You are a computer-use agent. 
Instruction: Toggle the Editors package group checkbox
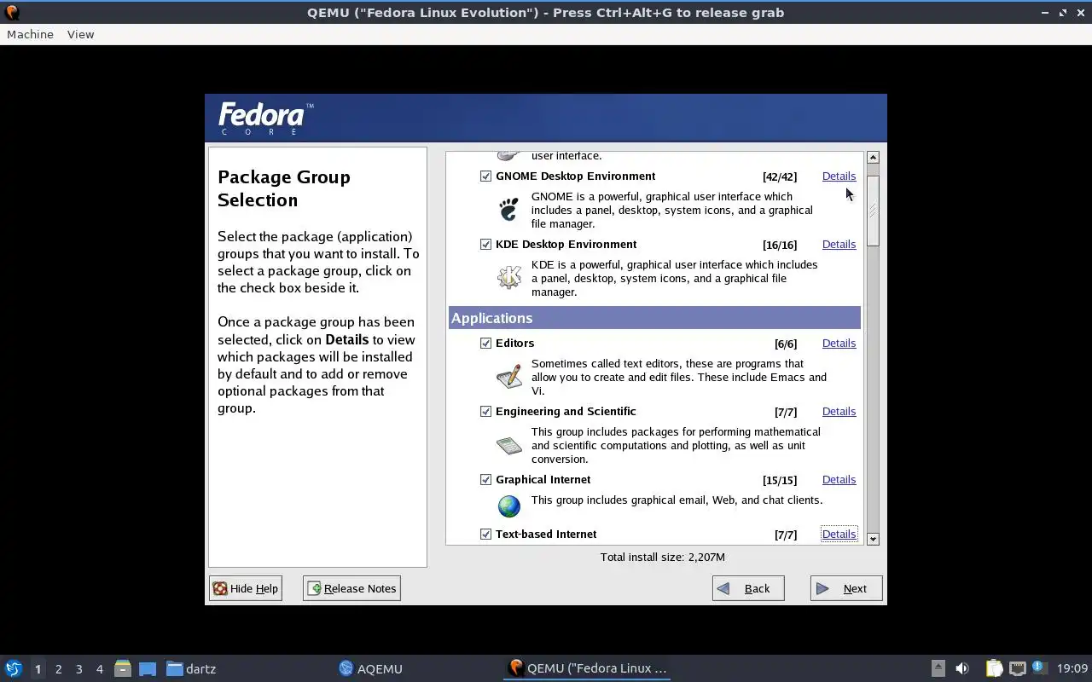[485, 344]
